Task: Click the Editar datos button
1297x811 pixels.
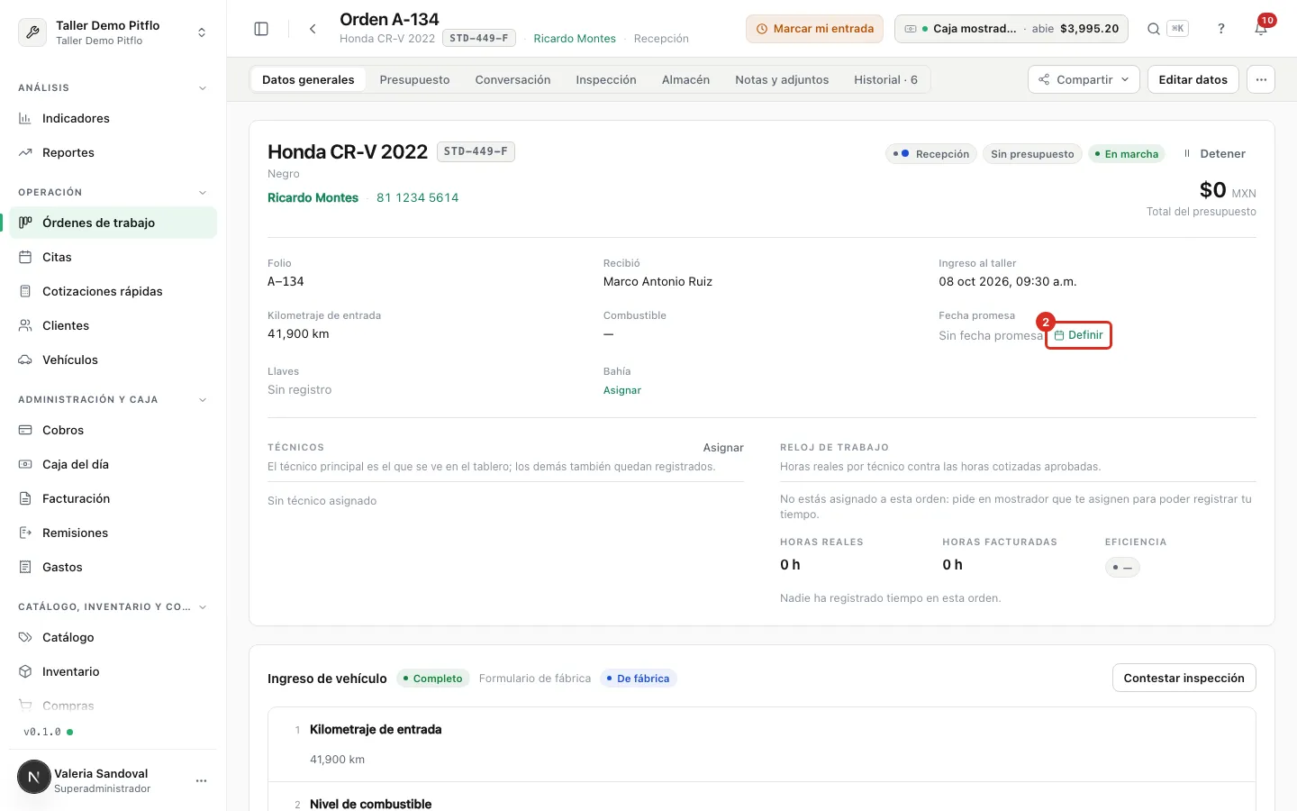Action: click(1193, 79)
